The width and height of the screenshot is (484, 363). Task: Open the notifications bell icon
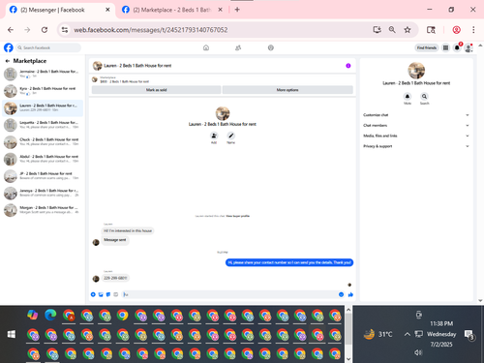(457, 47)
